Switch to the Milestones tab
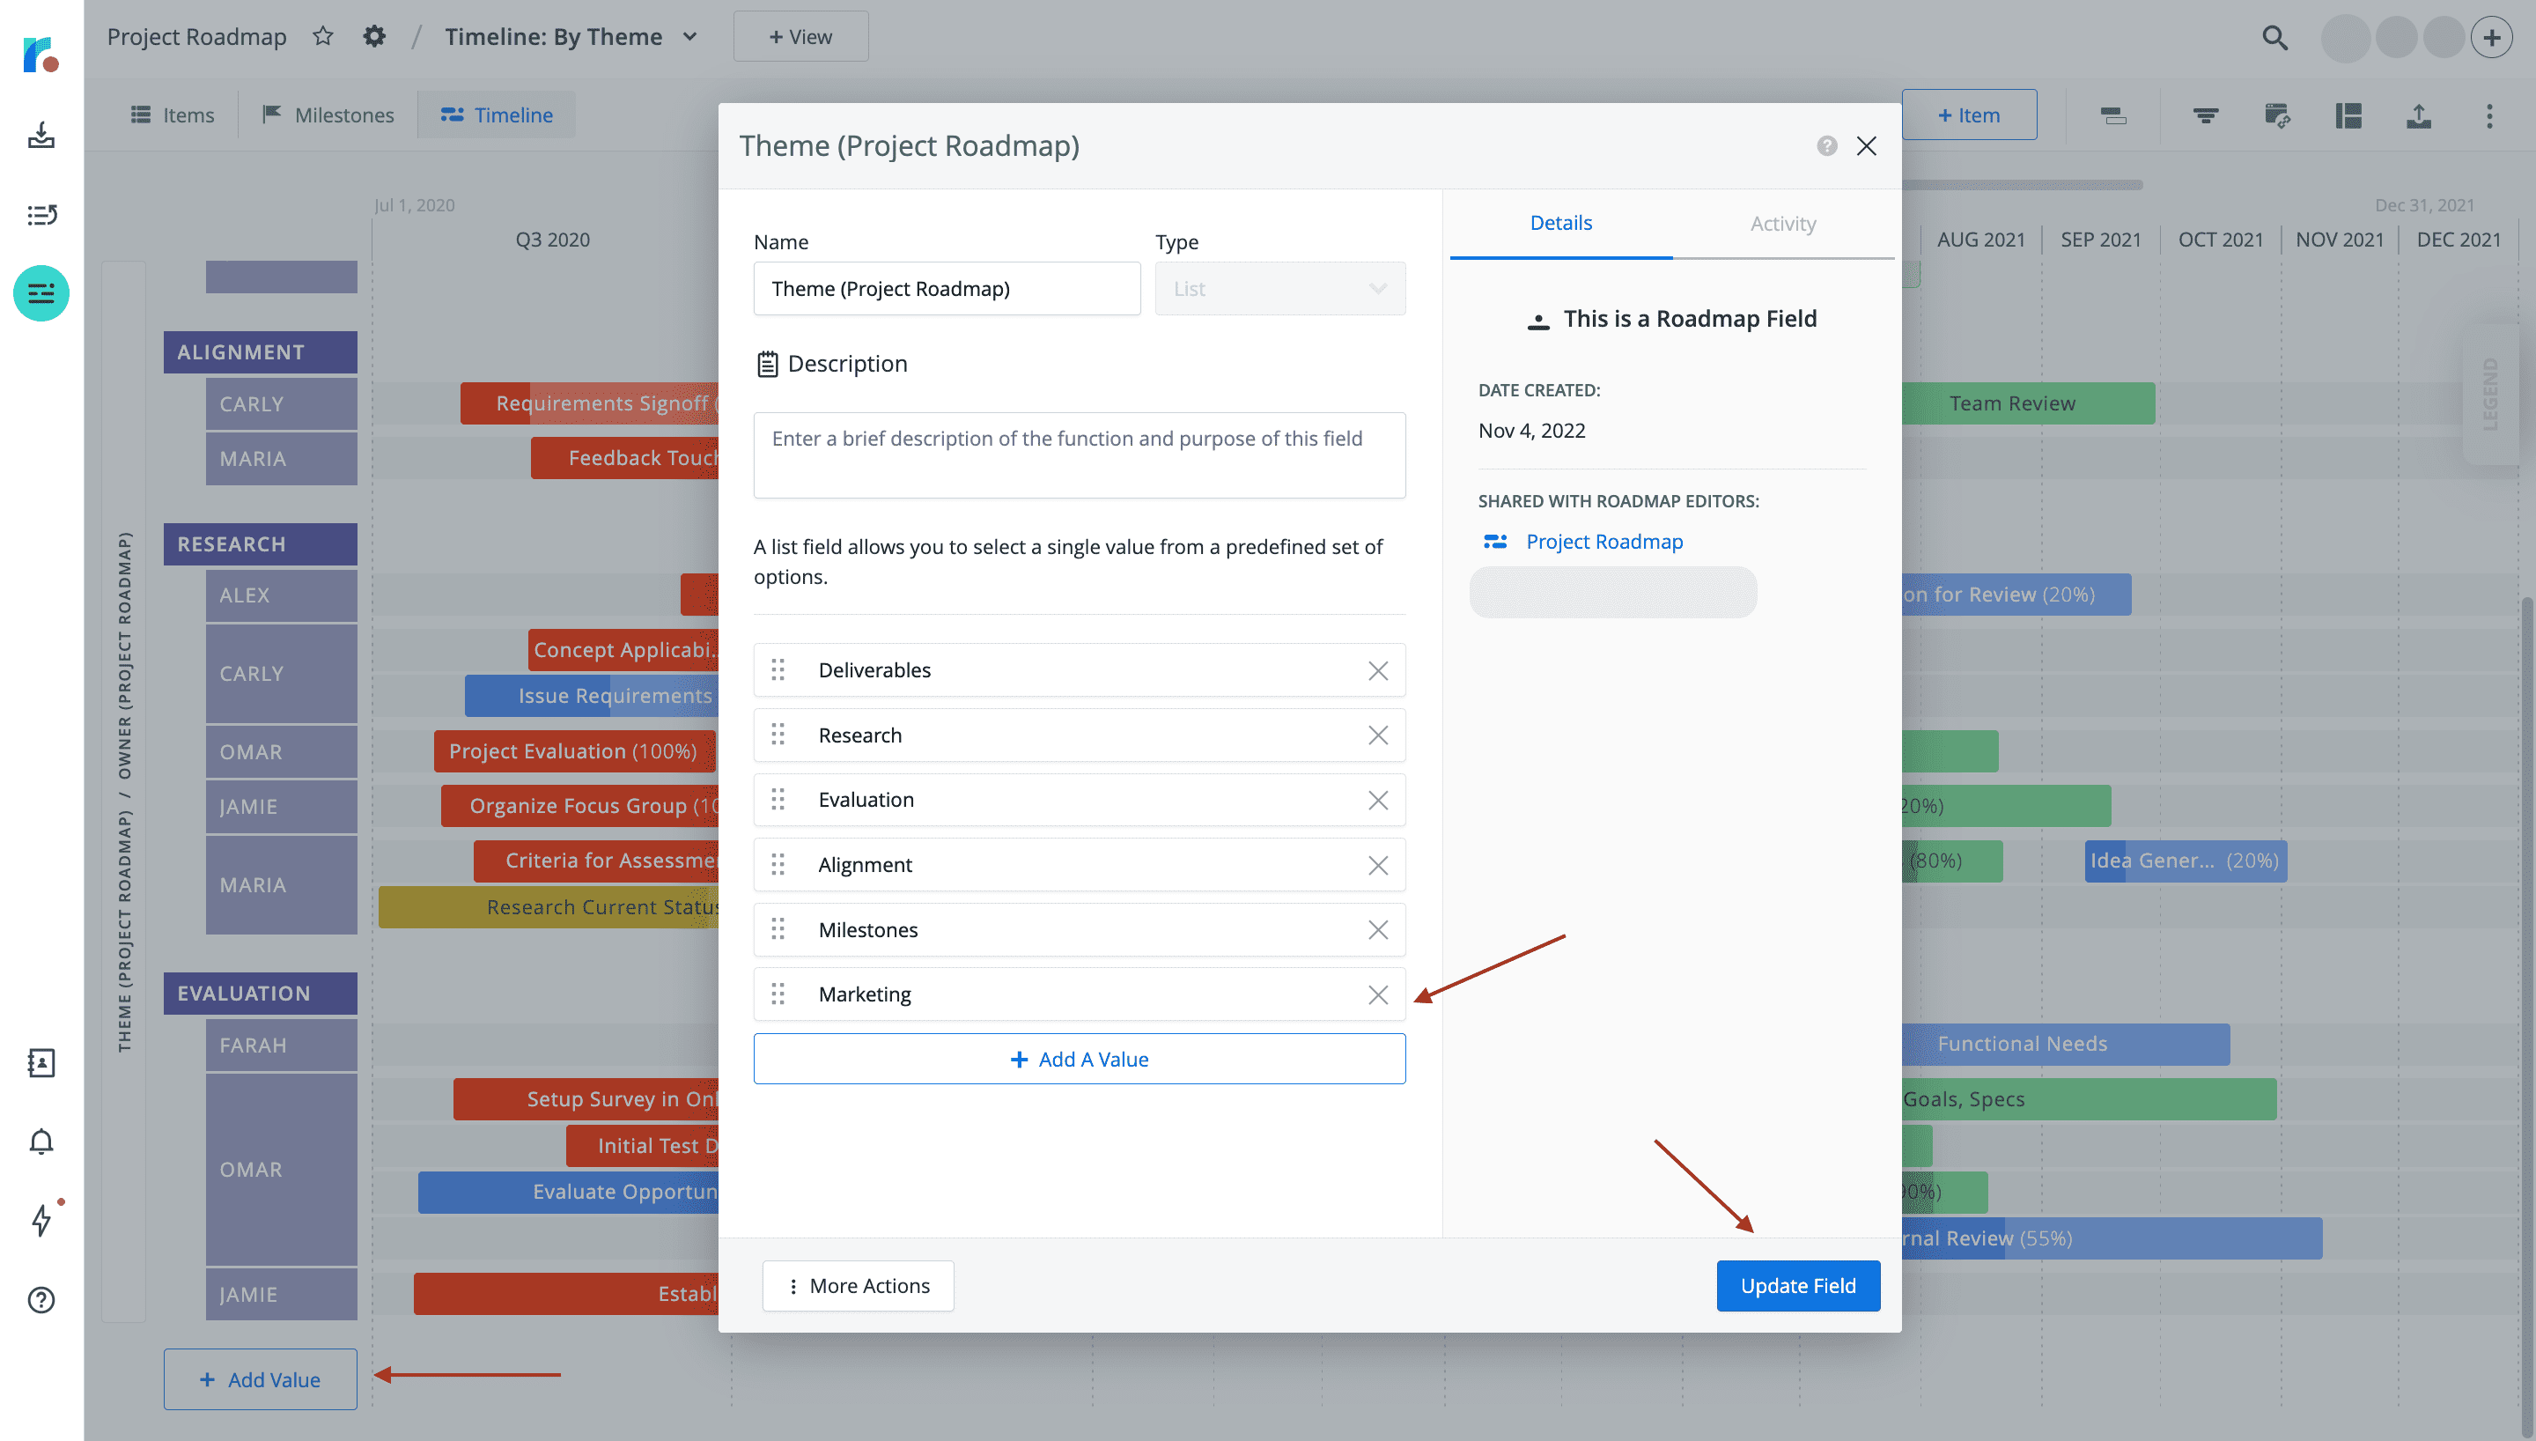The height and width of the screenshot is (1441, 2536). 328,114
